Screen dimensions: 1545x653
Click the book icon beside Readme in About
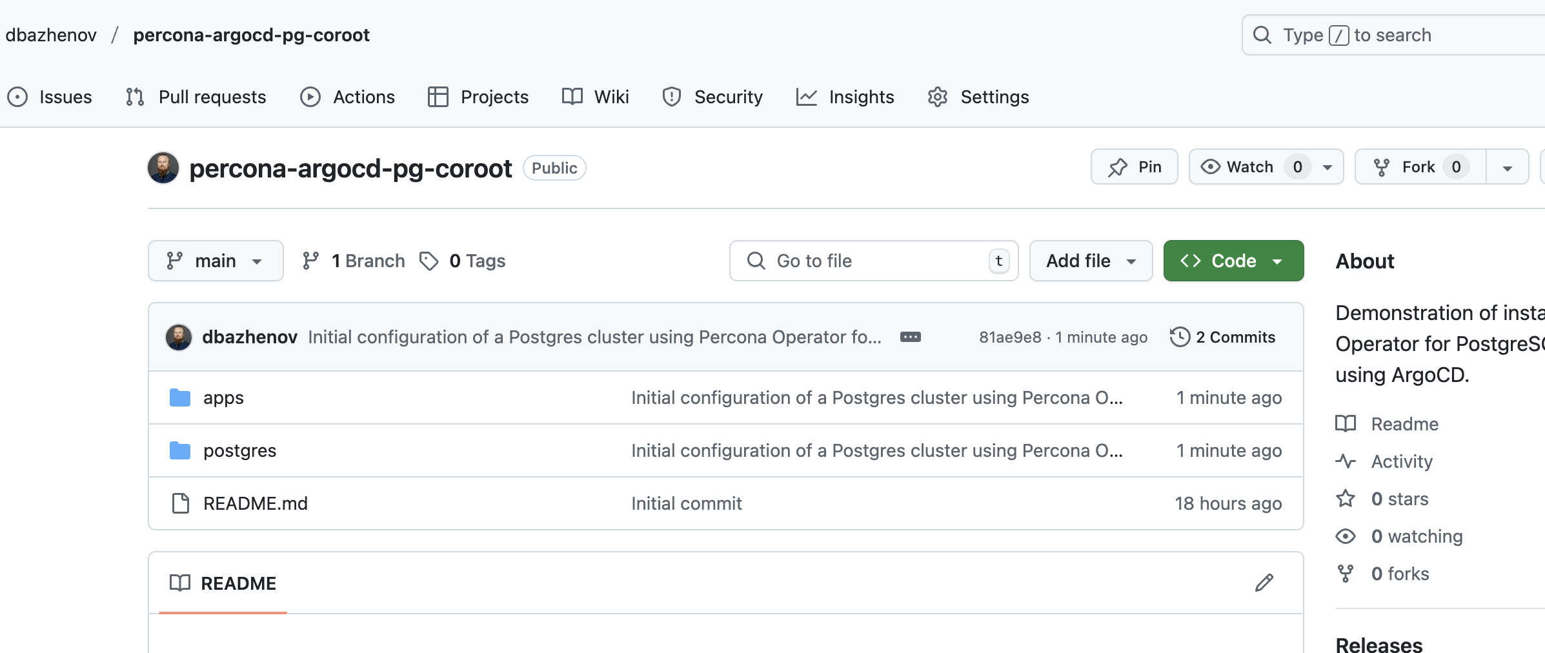[x=1346, y=424]
